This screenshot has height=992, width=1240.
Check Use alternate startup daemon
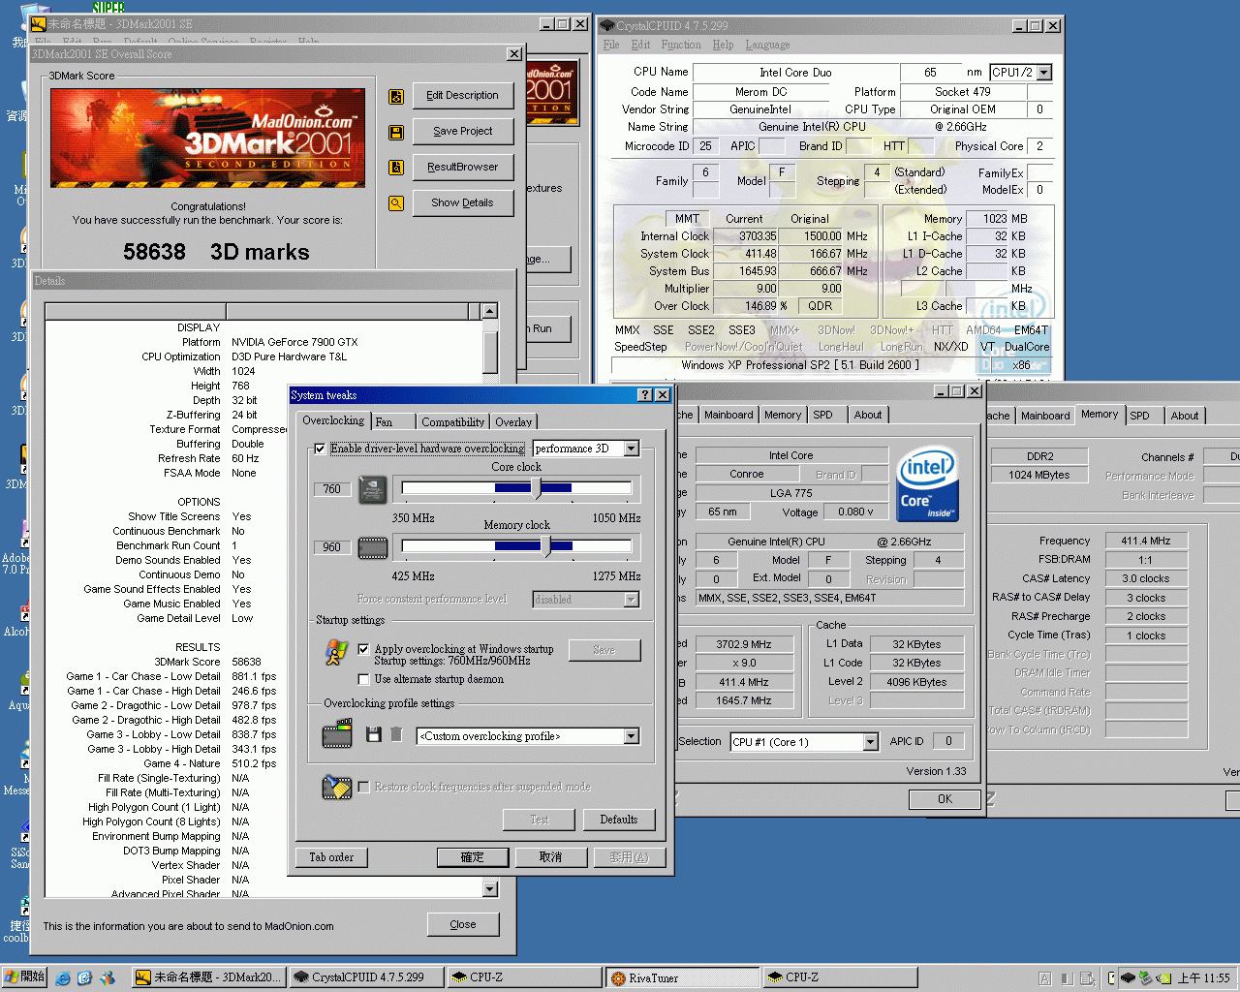click(364, 679)
